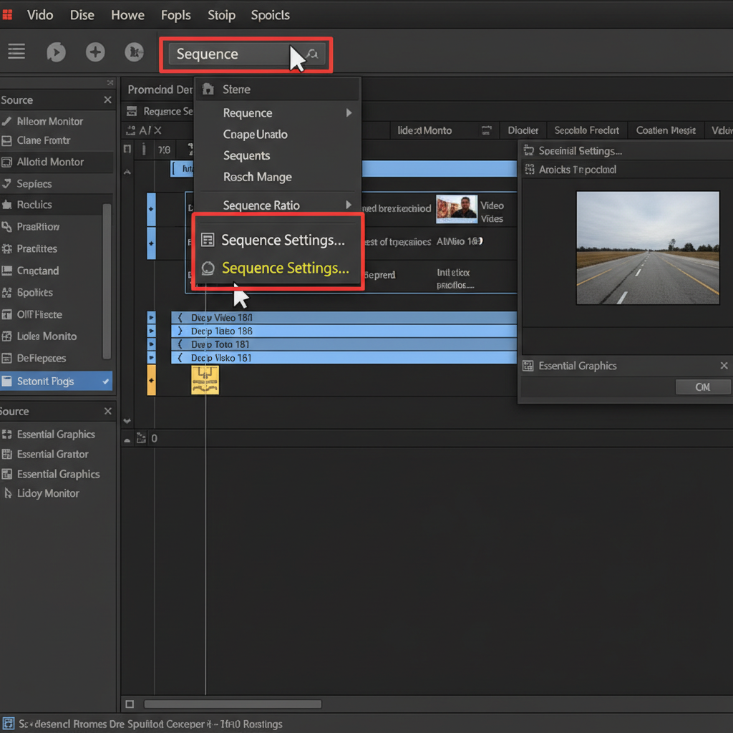This screenshot has height=733, width=733.
Task: Click the red app icon in the menu bar
Action: 7,15
